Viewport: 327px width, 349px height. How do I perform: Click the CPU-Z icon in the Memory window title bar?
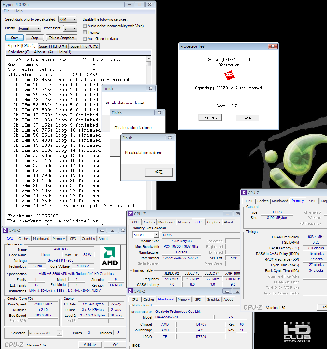[x=244, y=192]
